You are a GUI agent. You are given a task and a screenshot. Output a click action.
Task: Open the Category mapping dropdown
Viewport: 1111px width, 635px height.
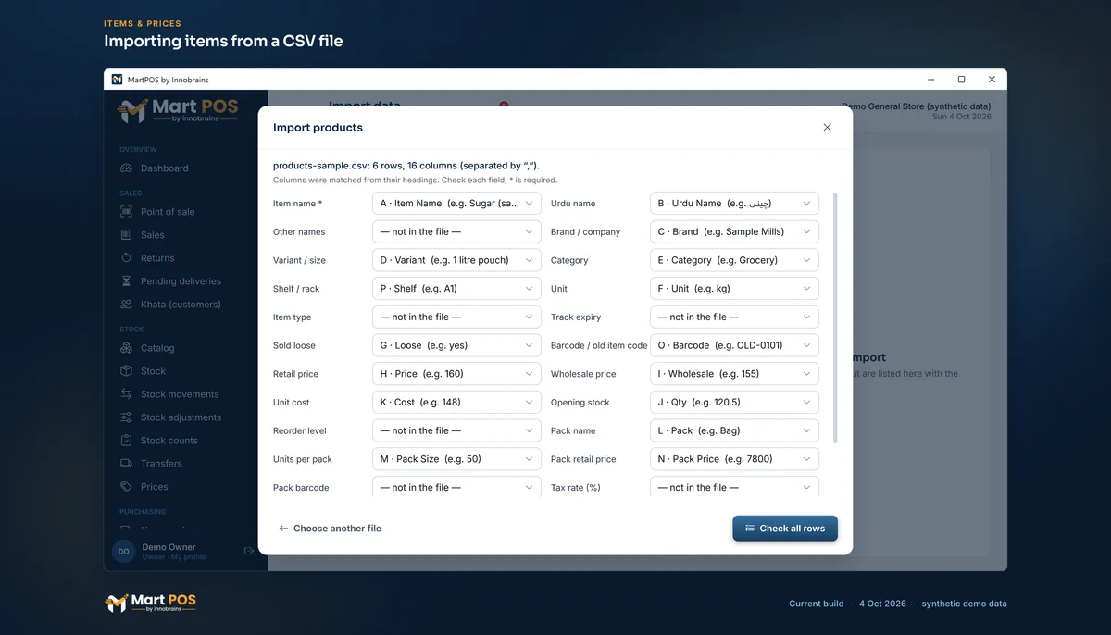coord(734,260)
